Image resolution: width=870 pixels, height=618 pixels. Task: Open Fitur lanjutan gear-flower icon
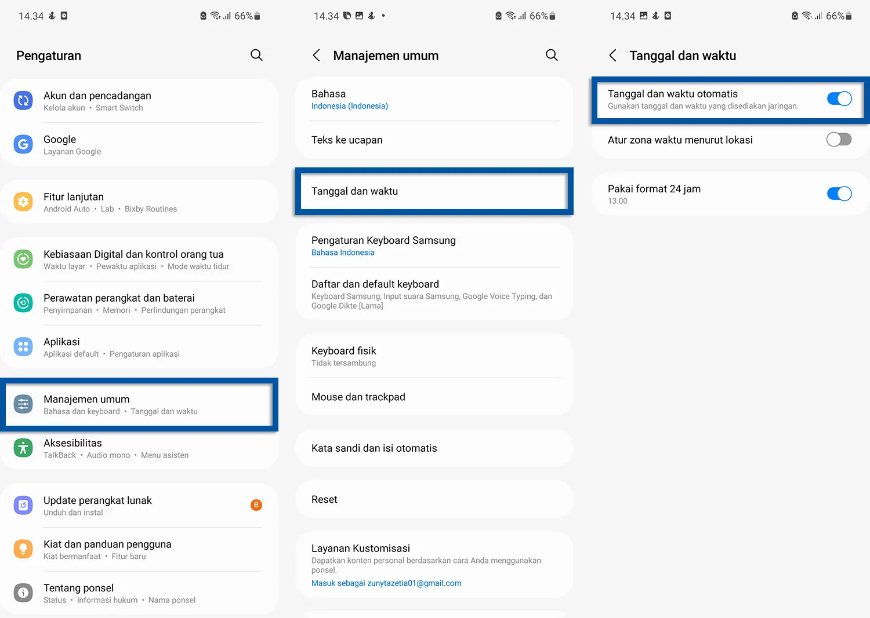click(23, 202)
